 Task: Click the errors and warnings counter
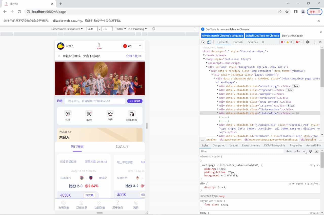pos(286,42)
